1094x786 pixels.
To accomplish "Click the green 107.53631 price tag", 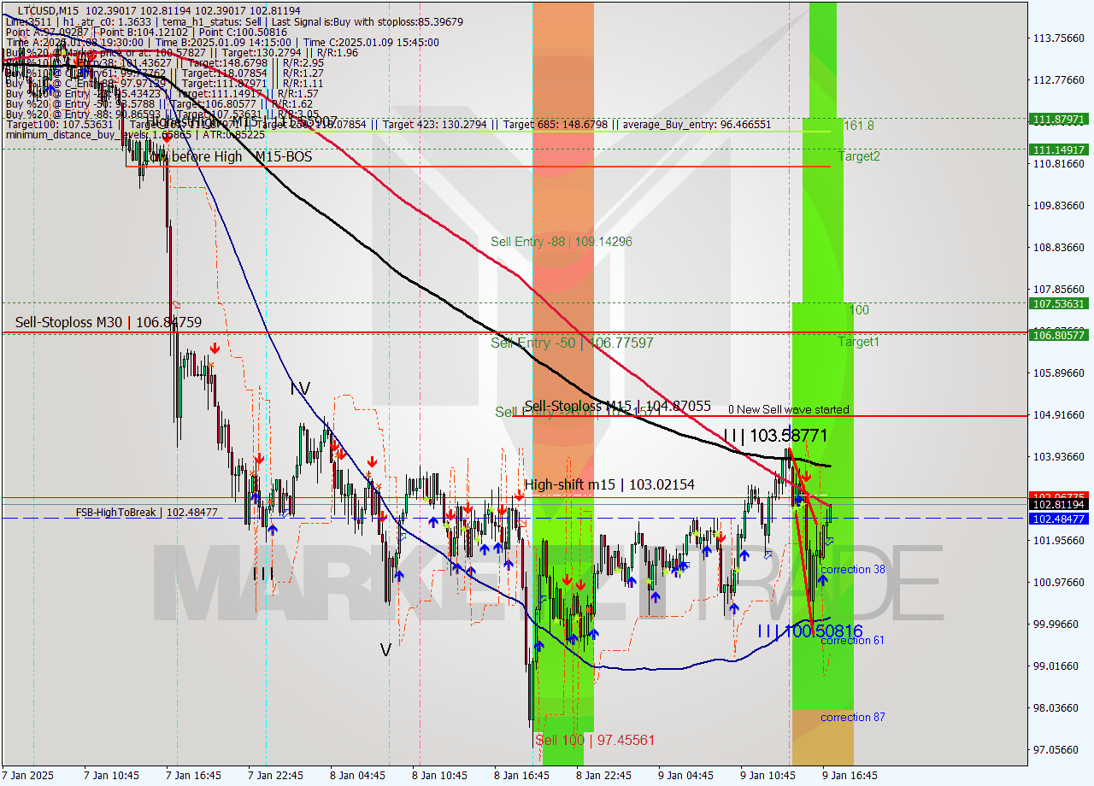I will (x=1060, y=303).
